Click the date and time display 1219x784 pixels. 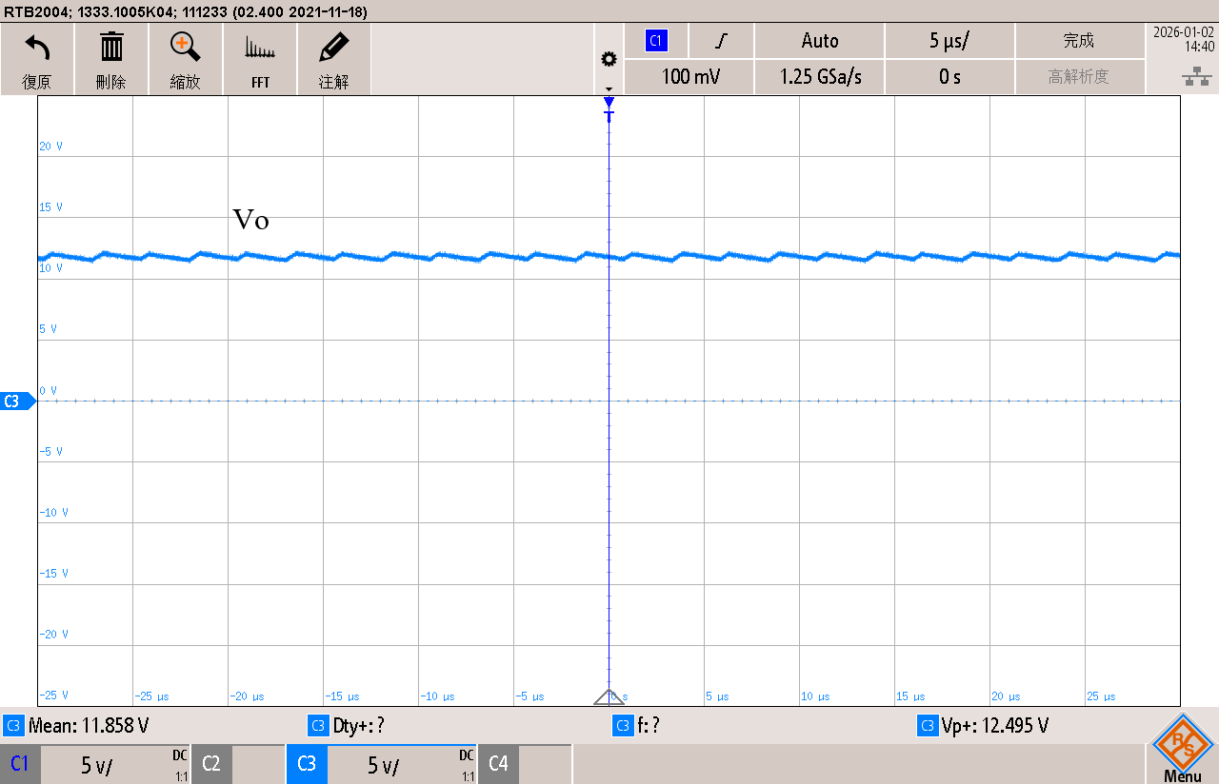1182,38
